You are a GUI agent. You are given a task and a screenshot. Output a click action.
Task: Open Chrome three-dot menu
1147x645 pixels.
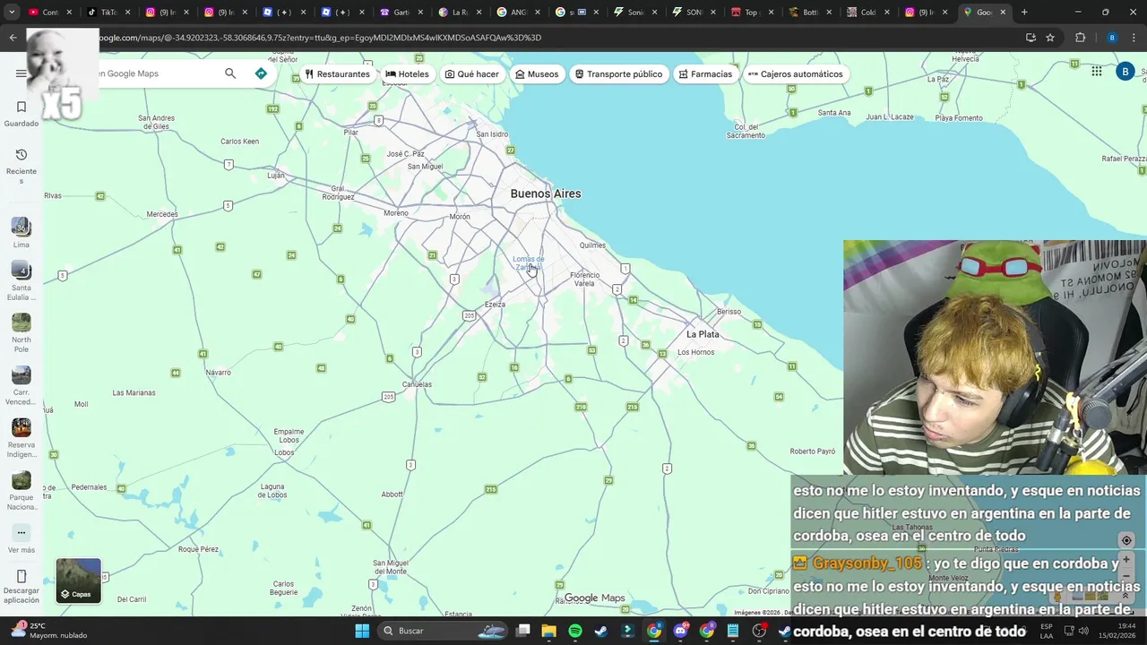(x=1135, y=38)
